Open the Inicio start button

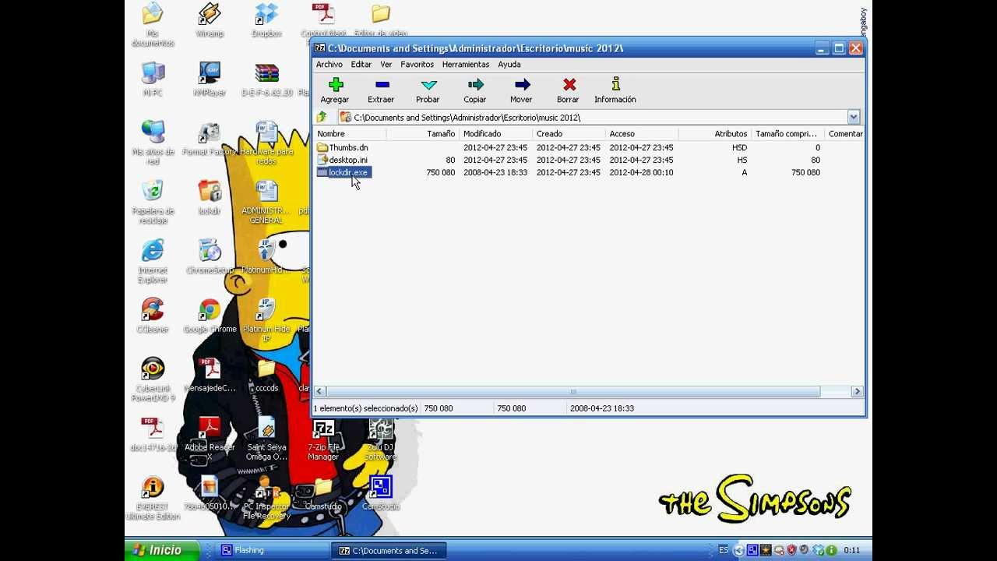(162, 550)
